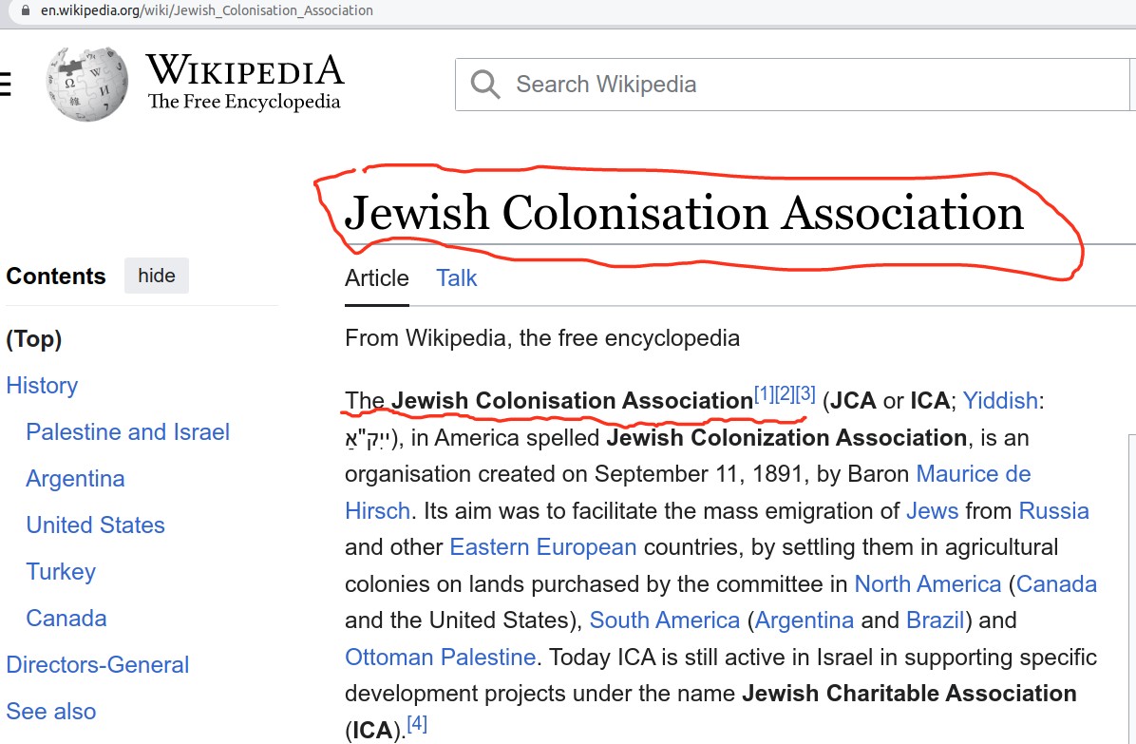This screenshot has height=744, width=1136.
Task: Select the Article tab
Action: (376, 278)
